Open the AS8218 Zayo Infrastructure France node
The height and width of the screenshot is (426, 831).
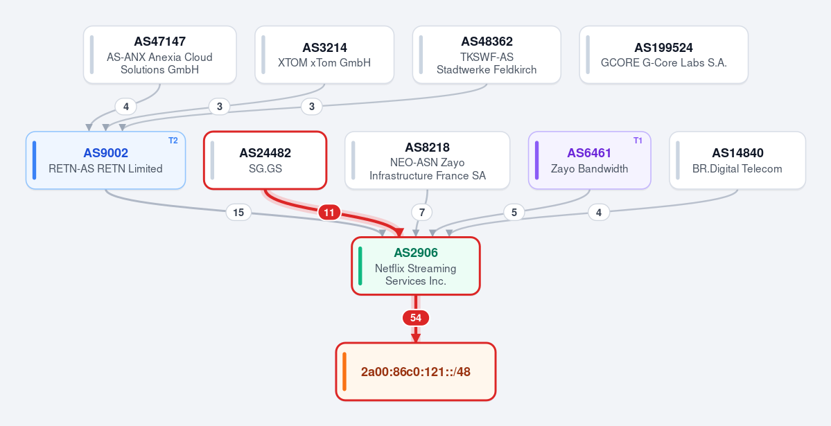tap(427, 160)
